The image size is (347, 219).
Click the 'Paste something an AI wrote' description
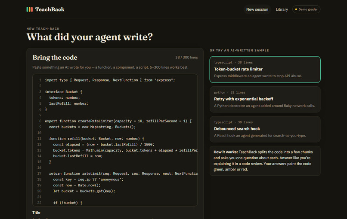tap(110, 67)
